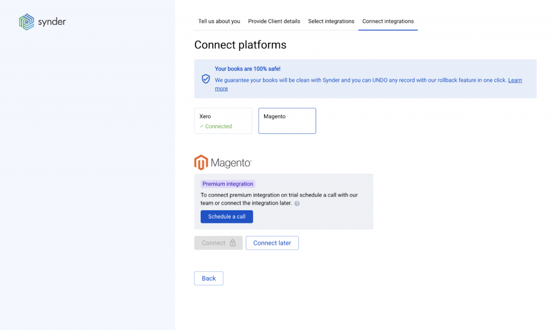This screenshot has height=330, width=553.
Task: Click the green checkmark next to Connected
Action: tap(202, 126)
